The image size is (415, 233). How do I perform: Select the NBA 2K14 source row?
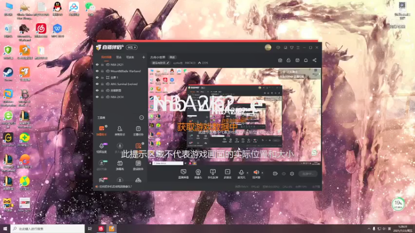click(120, 97)
